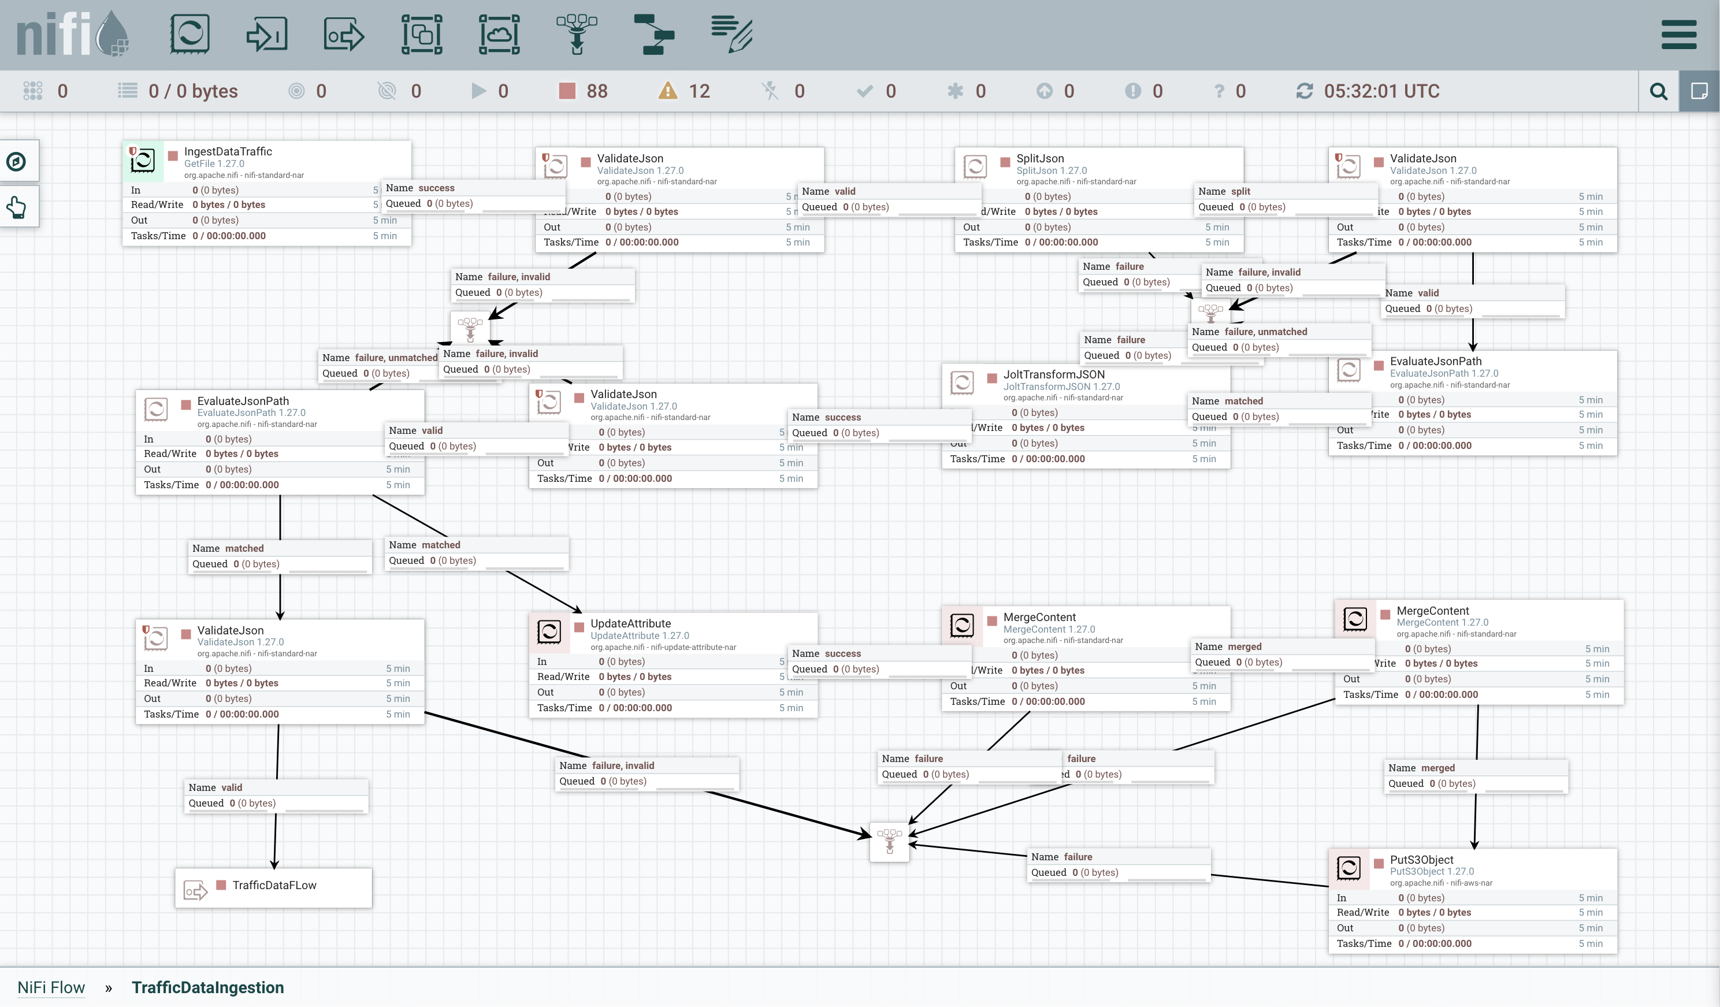Viewport: 1720px width, 1007px height.
Task: Click the JoltTransformJSON processor title
Action: 1054,374
